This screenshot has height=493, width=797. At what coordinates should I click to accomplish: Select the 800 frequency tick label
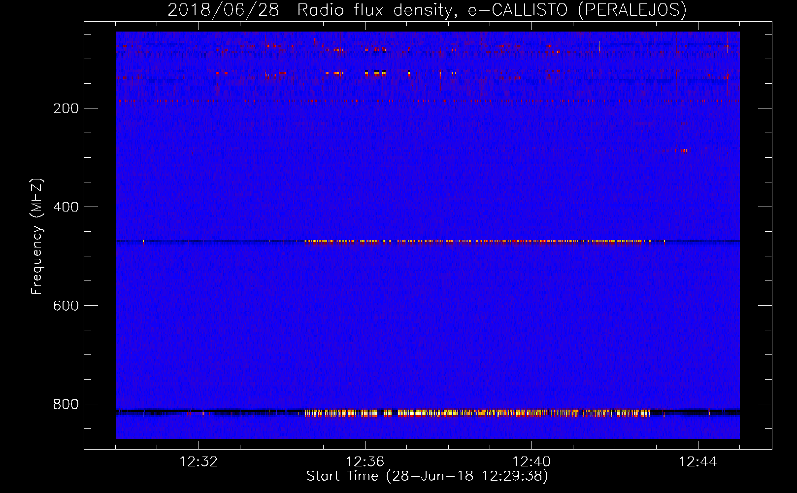click(x=66, y=404)
